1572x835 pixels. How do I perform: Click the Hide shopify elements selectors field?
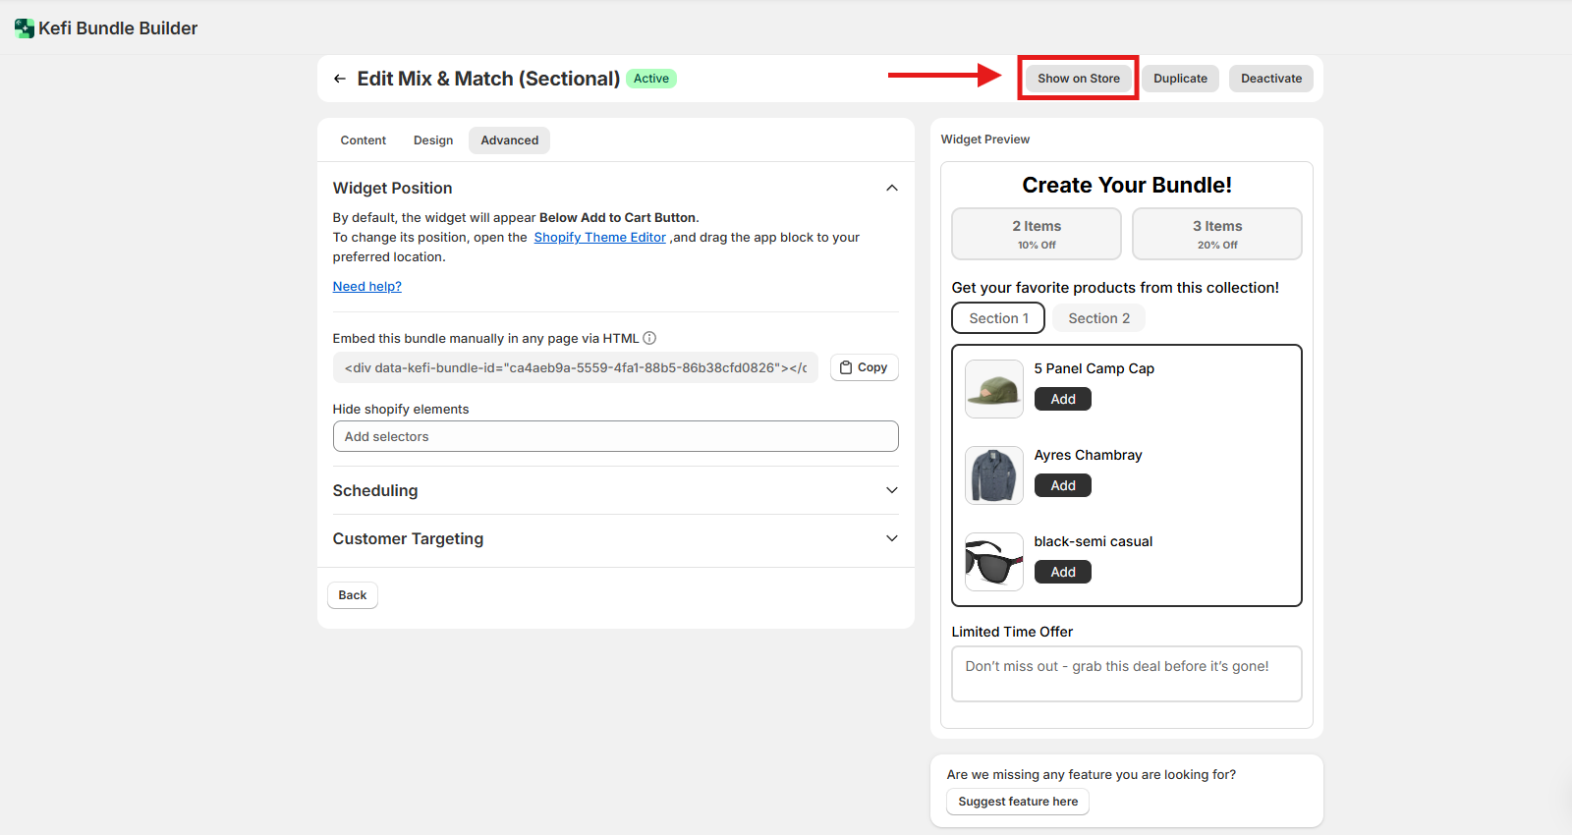coord(615,436)
